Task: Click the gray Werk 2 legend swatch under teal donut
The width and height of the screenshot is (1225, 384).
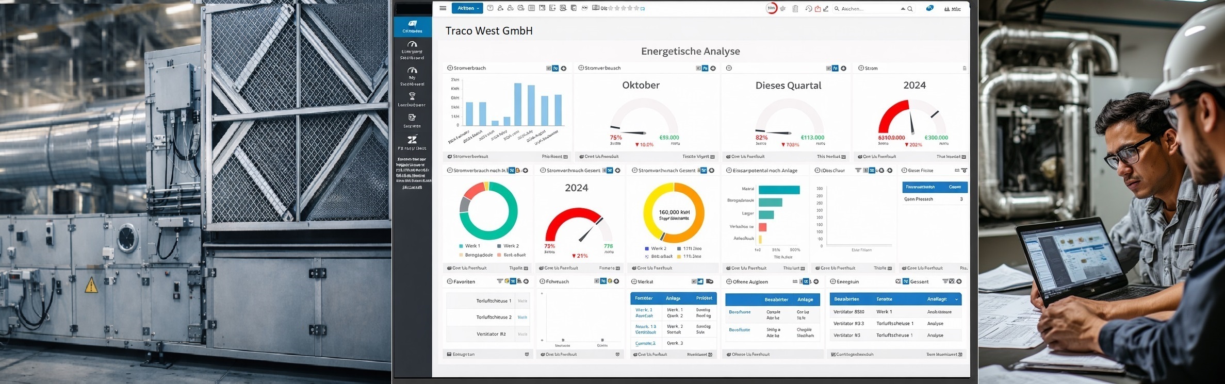Action: [499, 246]
